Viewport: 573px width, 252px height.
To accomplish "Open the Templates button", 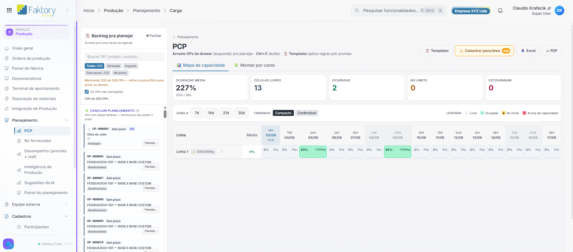I will [x=437, y=51].
